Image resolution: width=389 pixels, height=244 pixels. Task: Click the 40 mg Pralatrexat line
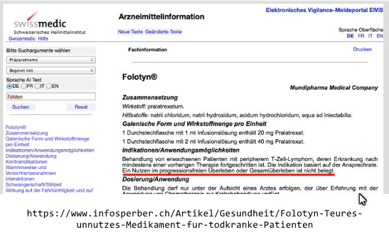[213, 142]
